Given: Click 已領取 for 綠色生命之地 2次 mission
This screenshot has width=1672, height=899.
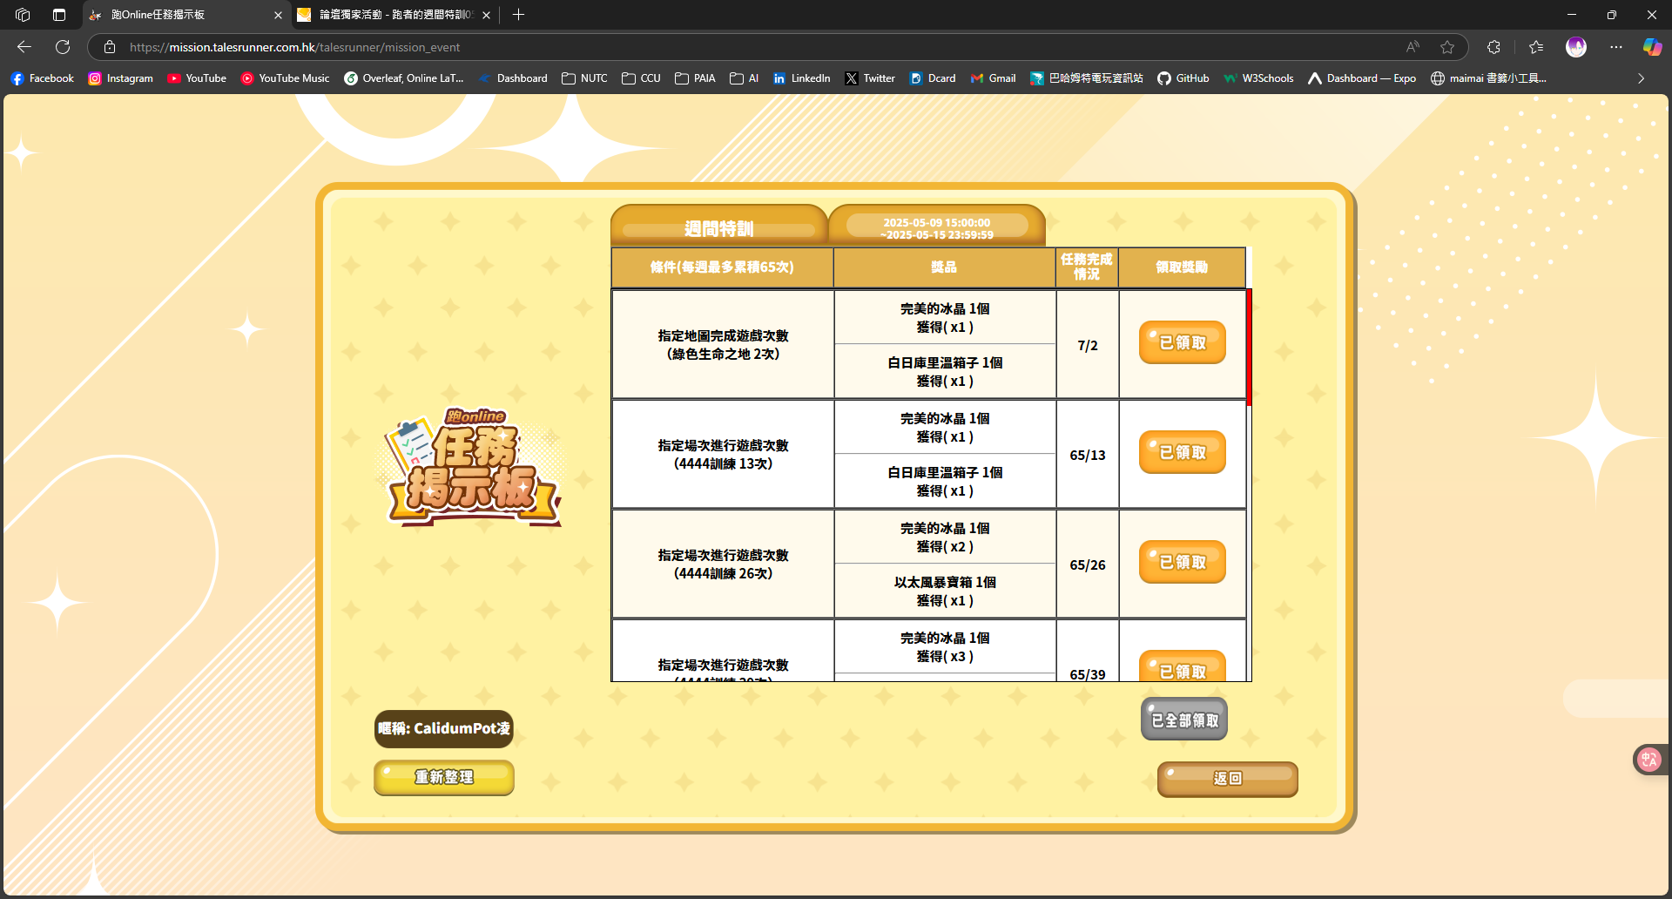Looking at the screenshot, I should click(1183, 342).
